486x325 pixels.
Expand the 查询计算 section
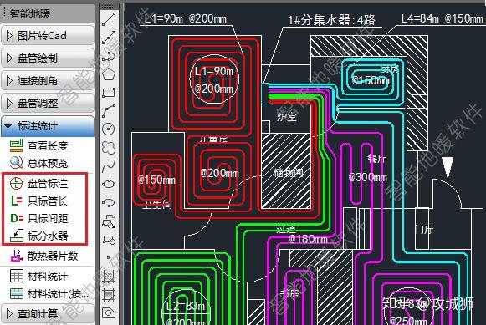click(48, 313)
